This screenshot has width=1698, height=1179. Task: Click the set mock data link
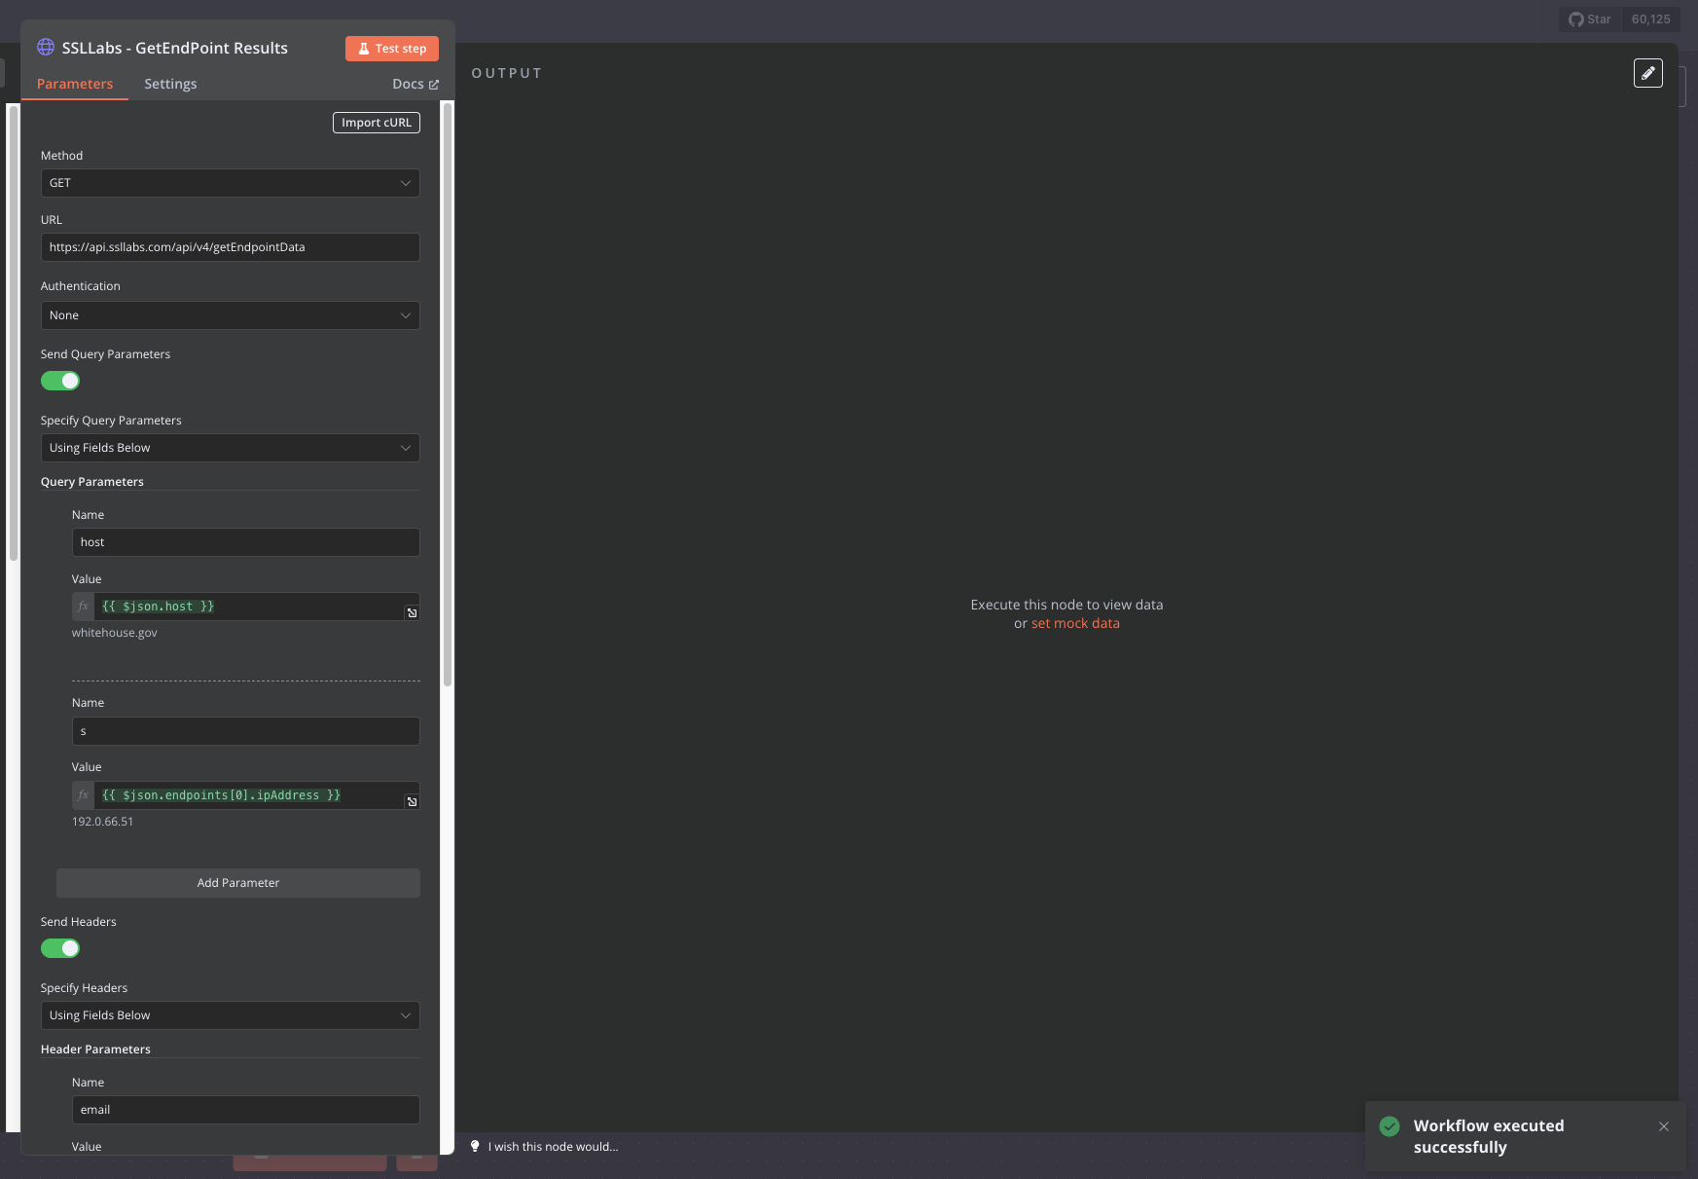[x=1075, y=623]
